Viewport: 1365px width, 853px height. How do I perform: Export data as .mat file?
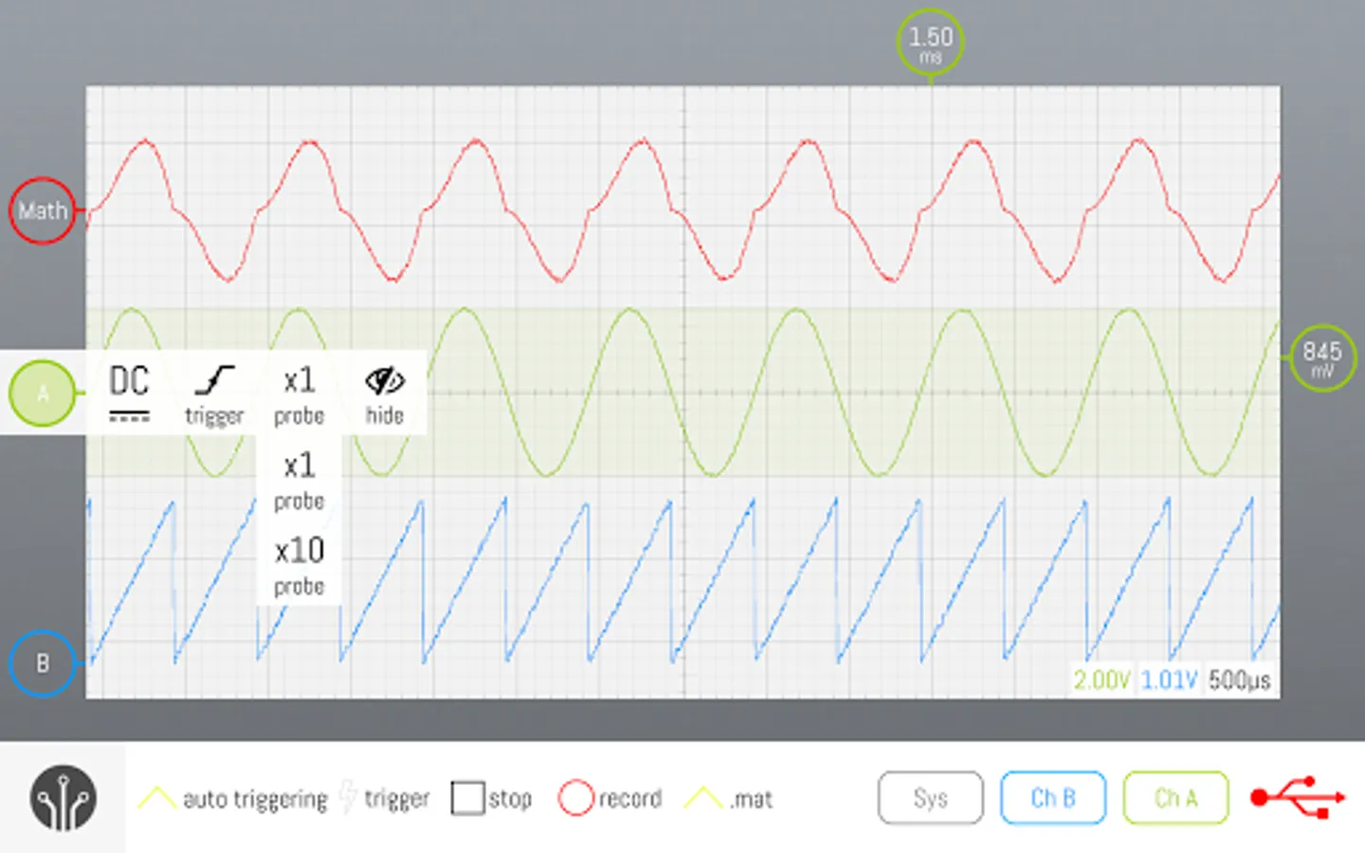[x=728, y=798]
